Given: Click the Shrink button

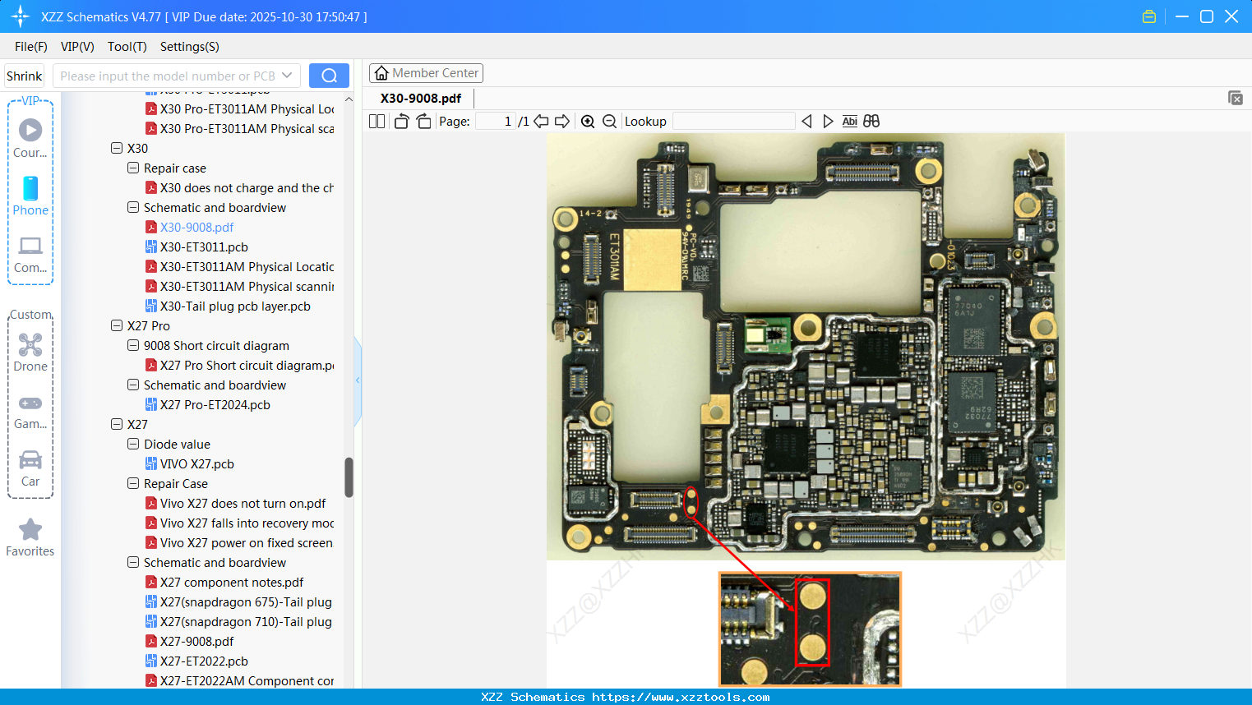Looking at the screenshot, I should (x=25, y=76).
